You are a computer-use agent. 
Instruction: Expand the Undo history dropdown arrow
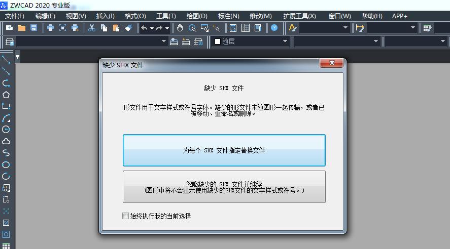(x=152, y=28)
